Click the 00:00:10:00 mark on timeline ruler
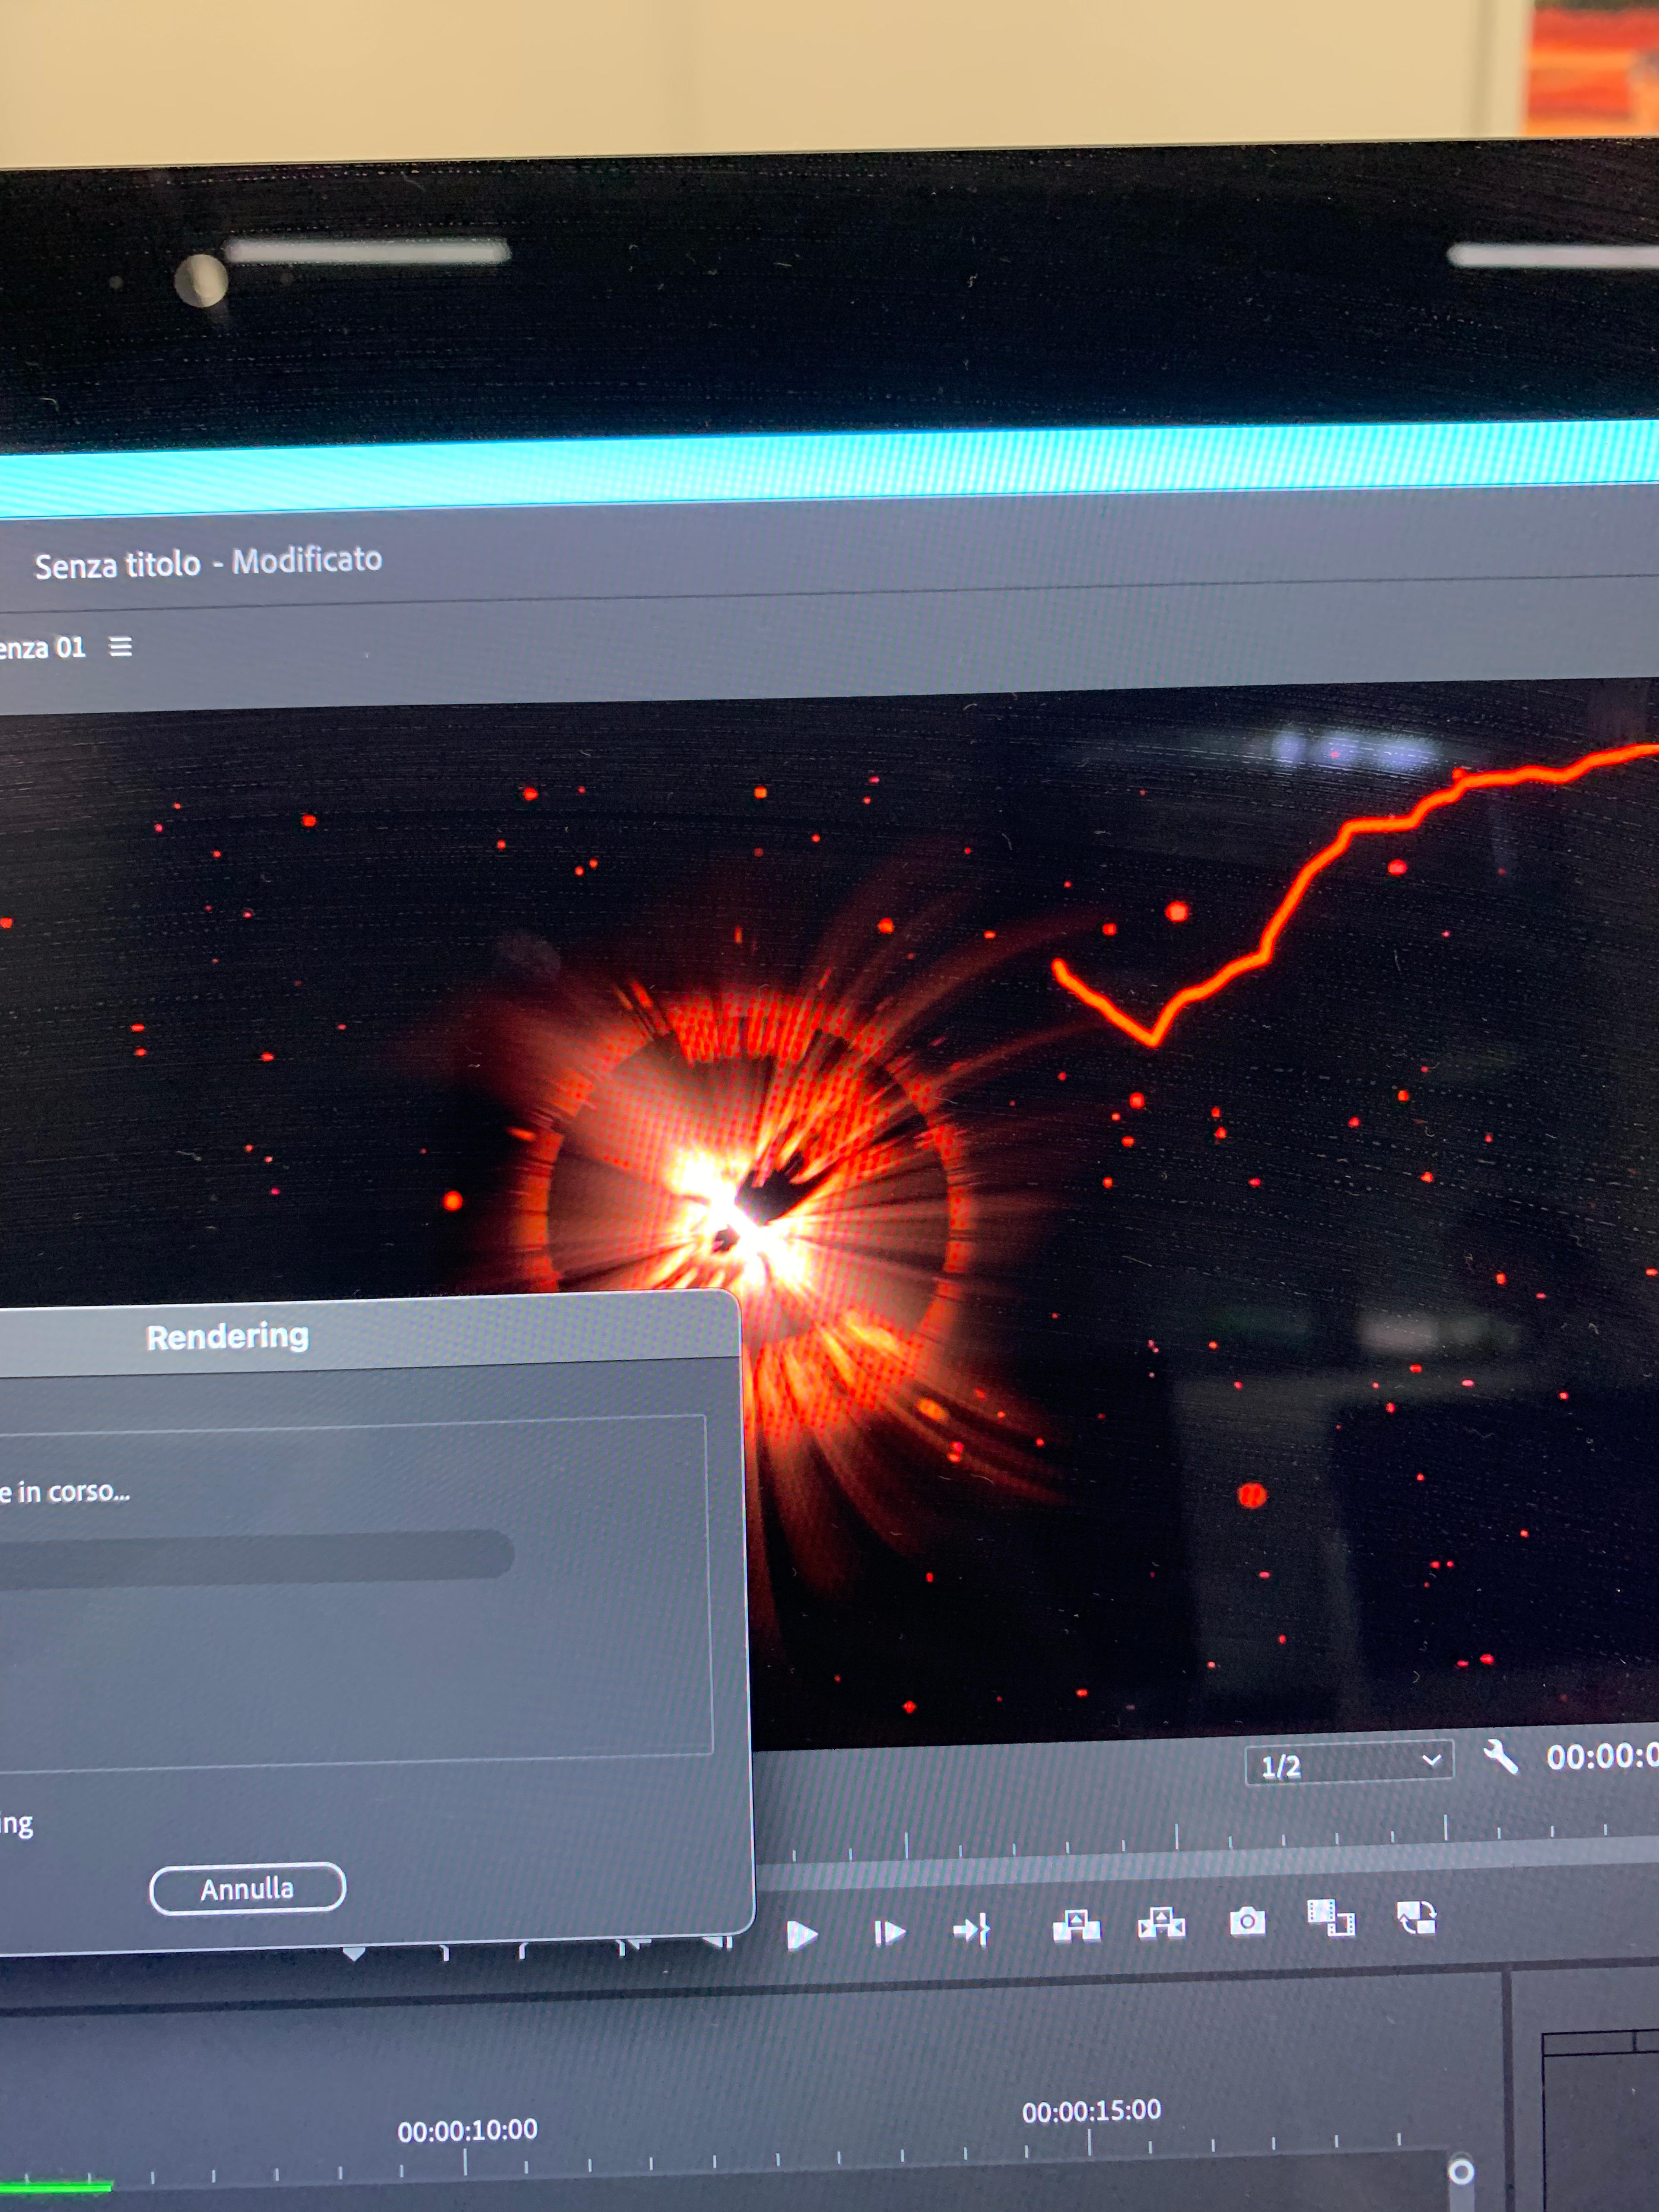 pyautogui.click(x=467, y=2130)
